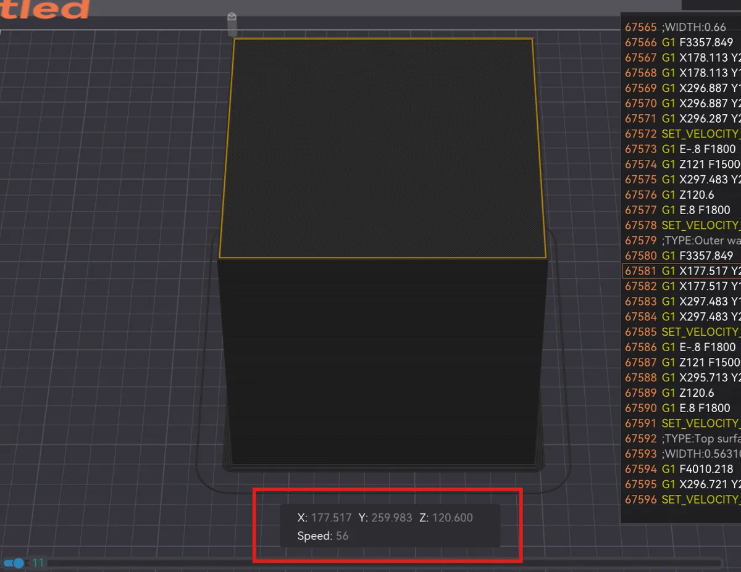Screen dimensions: 741x572
Task: Select line 67587 G1 Z121 F1500
Action: (682, 362)
